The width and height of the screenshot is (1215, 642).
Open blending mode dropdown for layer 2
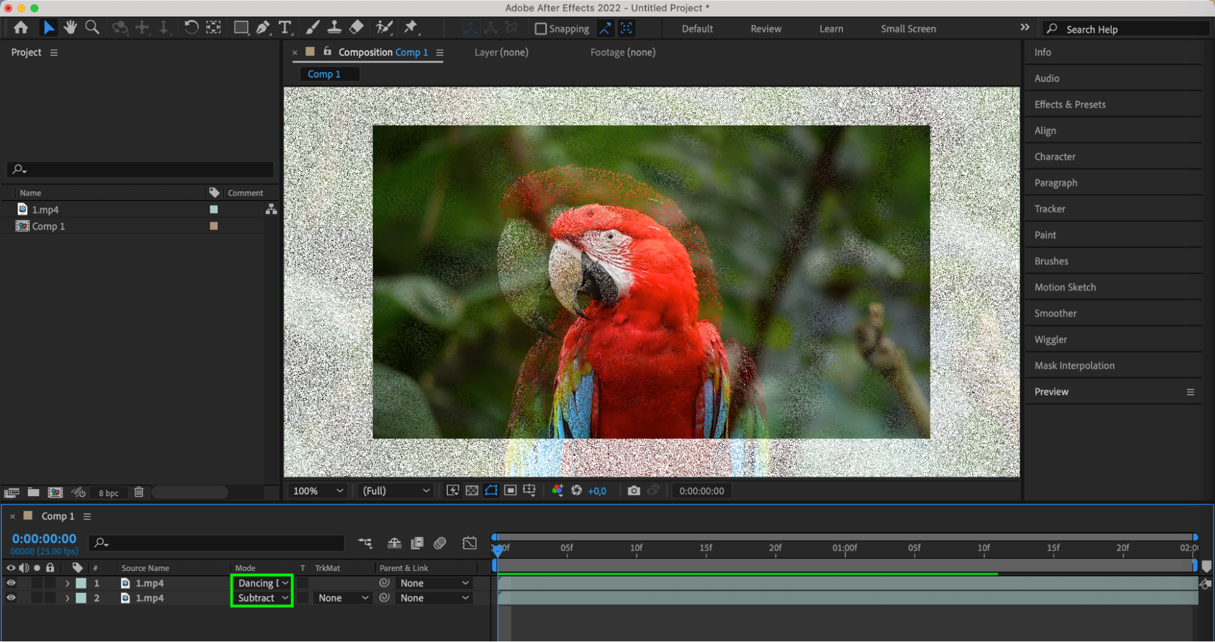(x=263, y=598)
